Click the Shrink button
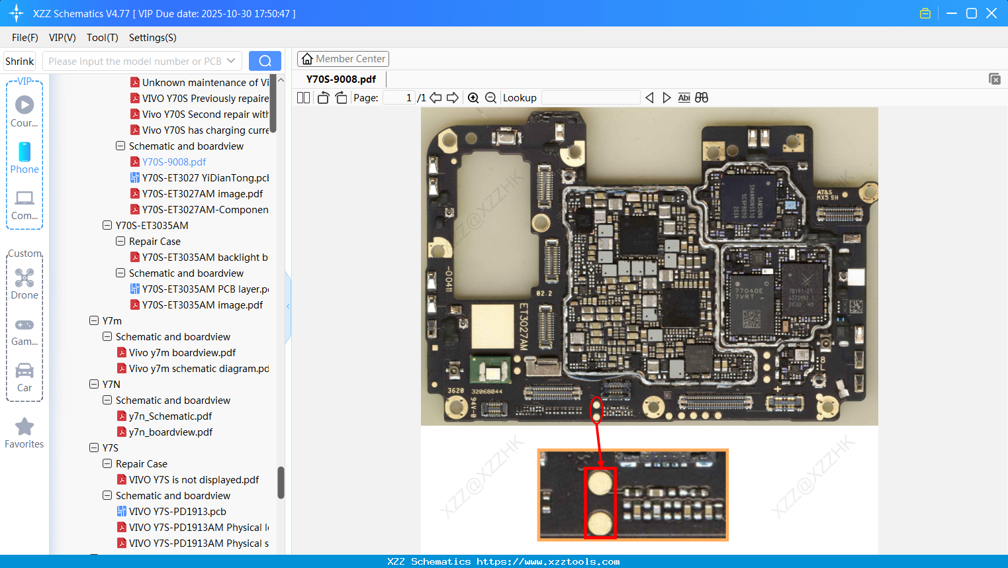Image resolution: width=1008 pixels, height=568 pixels. point(19,61)
